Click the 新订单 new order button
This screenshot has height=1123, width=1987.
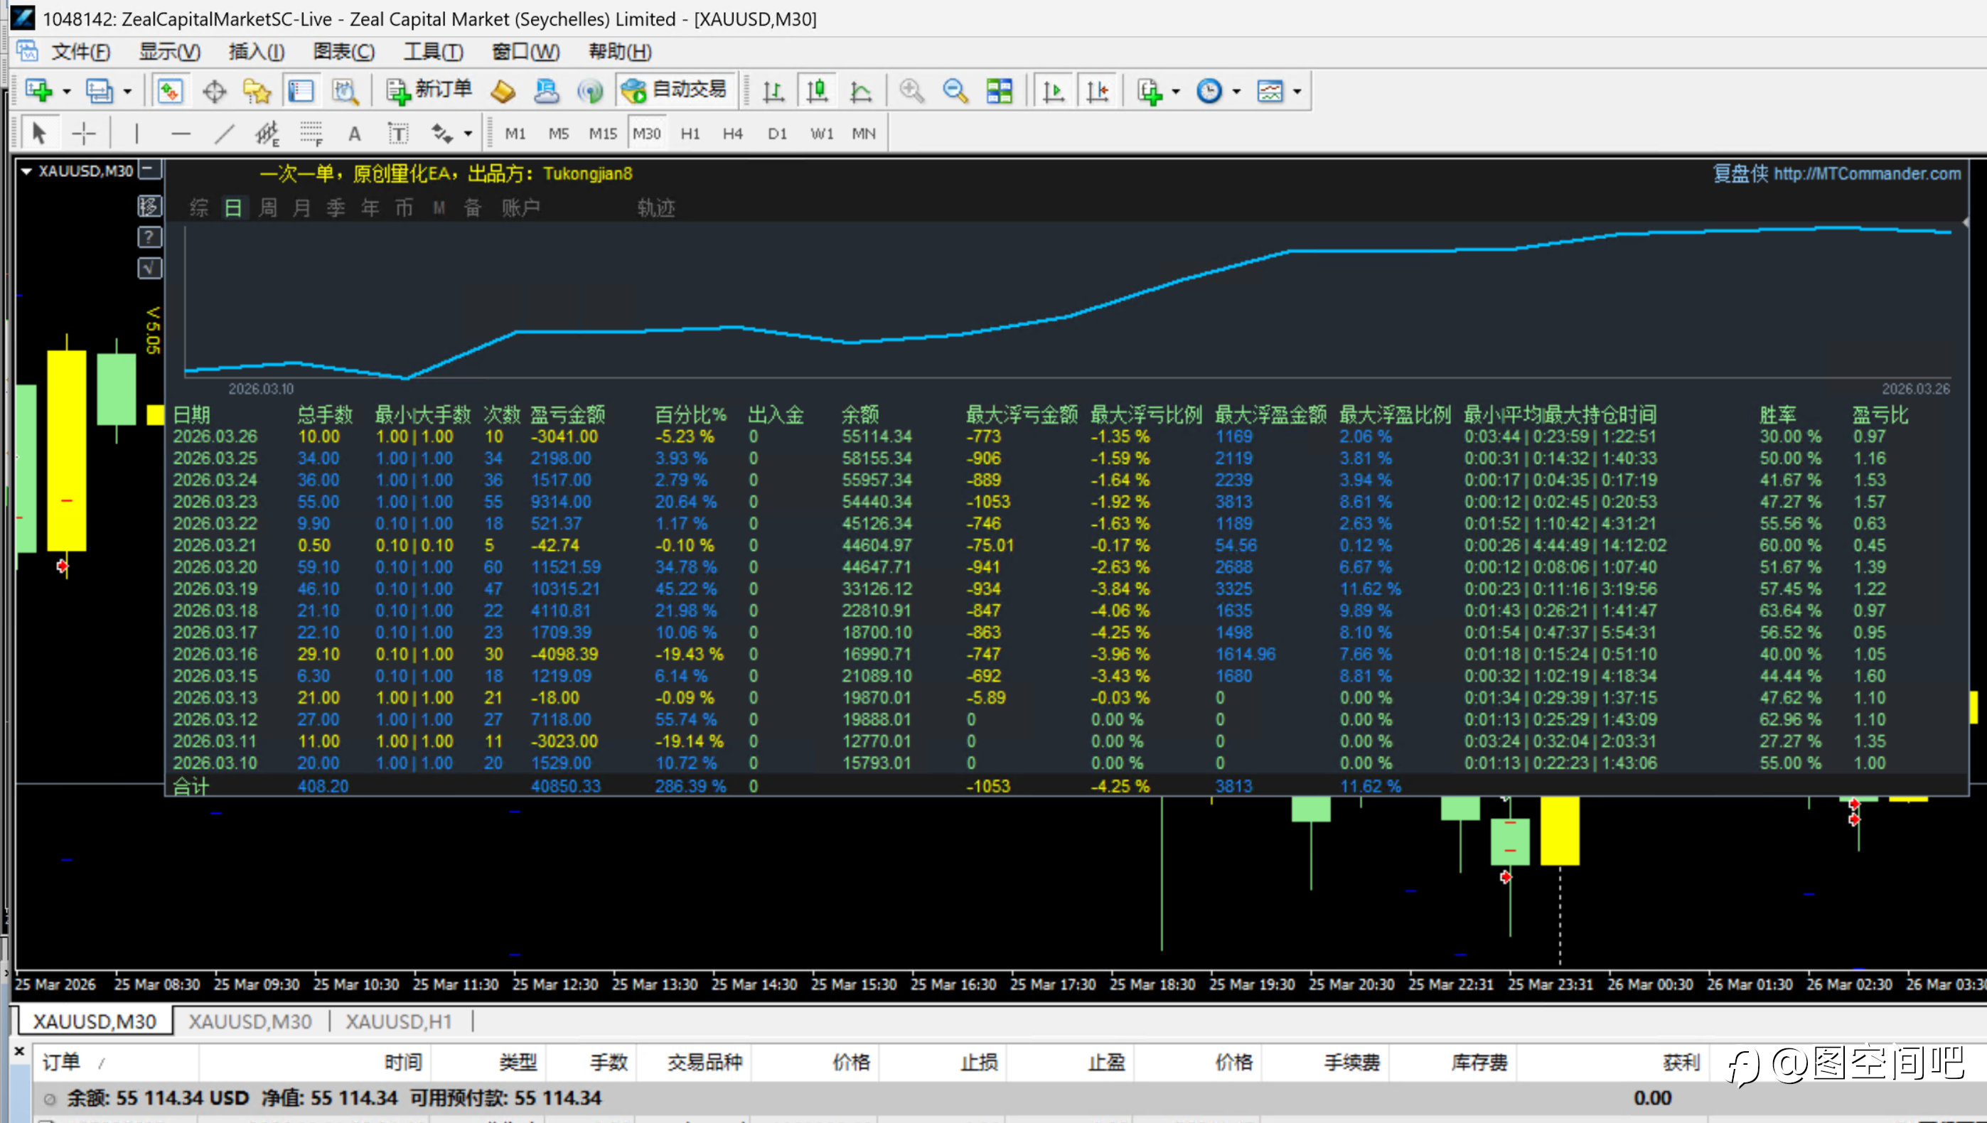pyautogui.click(x=429, y=90)
